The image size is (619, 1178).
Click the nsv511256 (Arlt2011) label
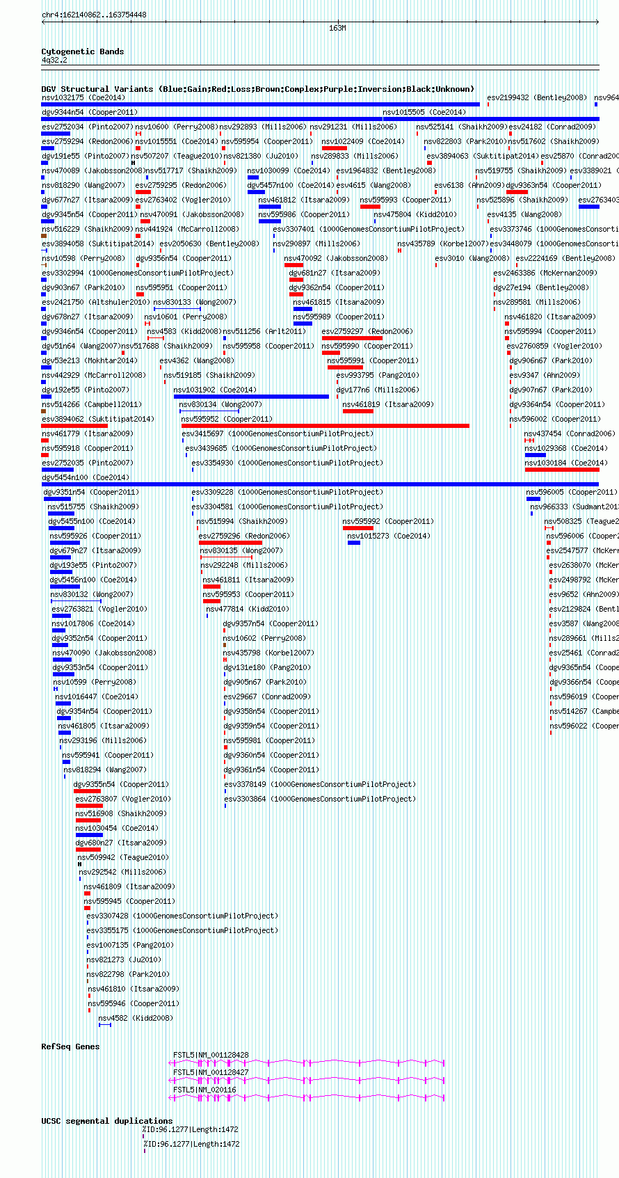coord(264,331)
